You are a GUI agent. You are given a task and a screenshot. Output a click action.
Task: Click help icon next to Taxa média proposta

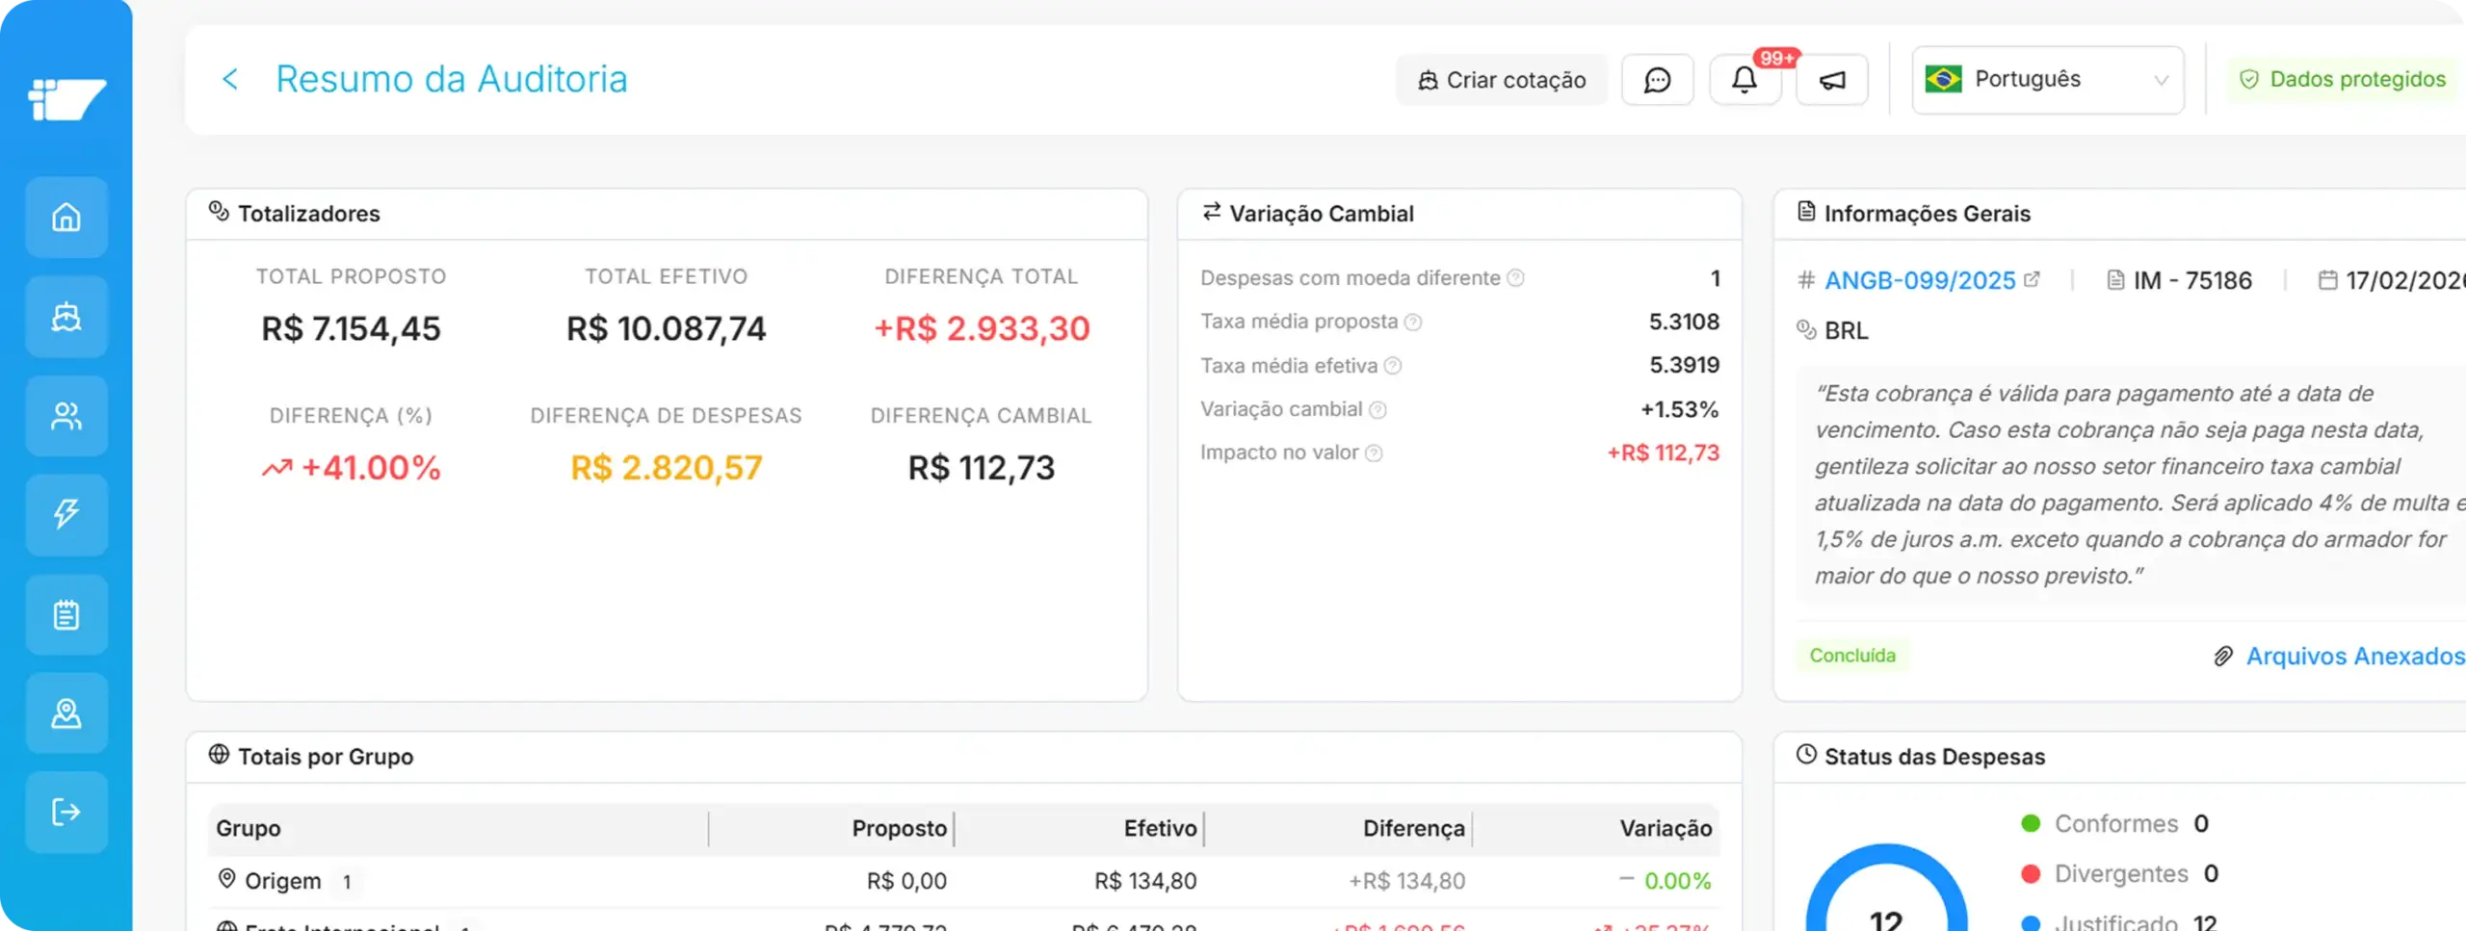pos(1412,323)
